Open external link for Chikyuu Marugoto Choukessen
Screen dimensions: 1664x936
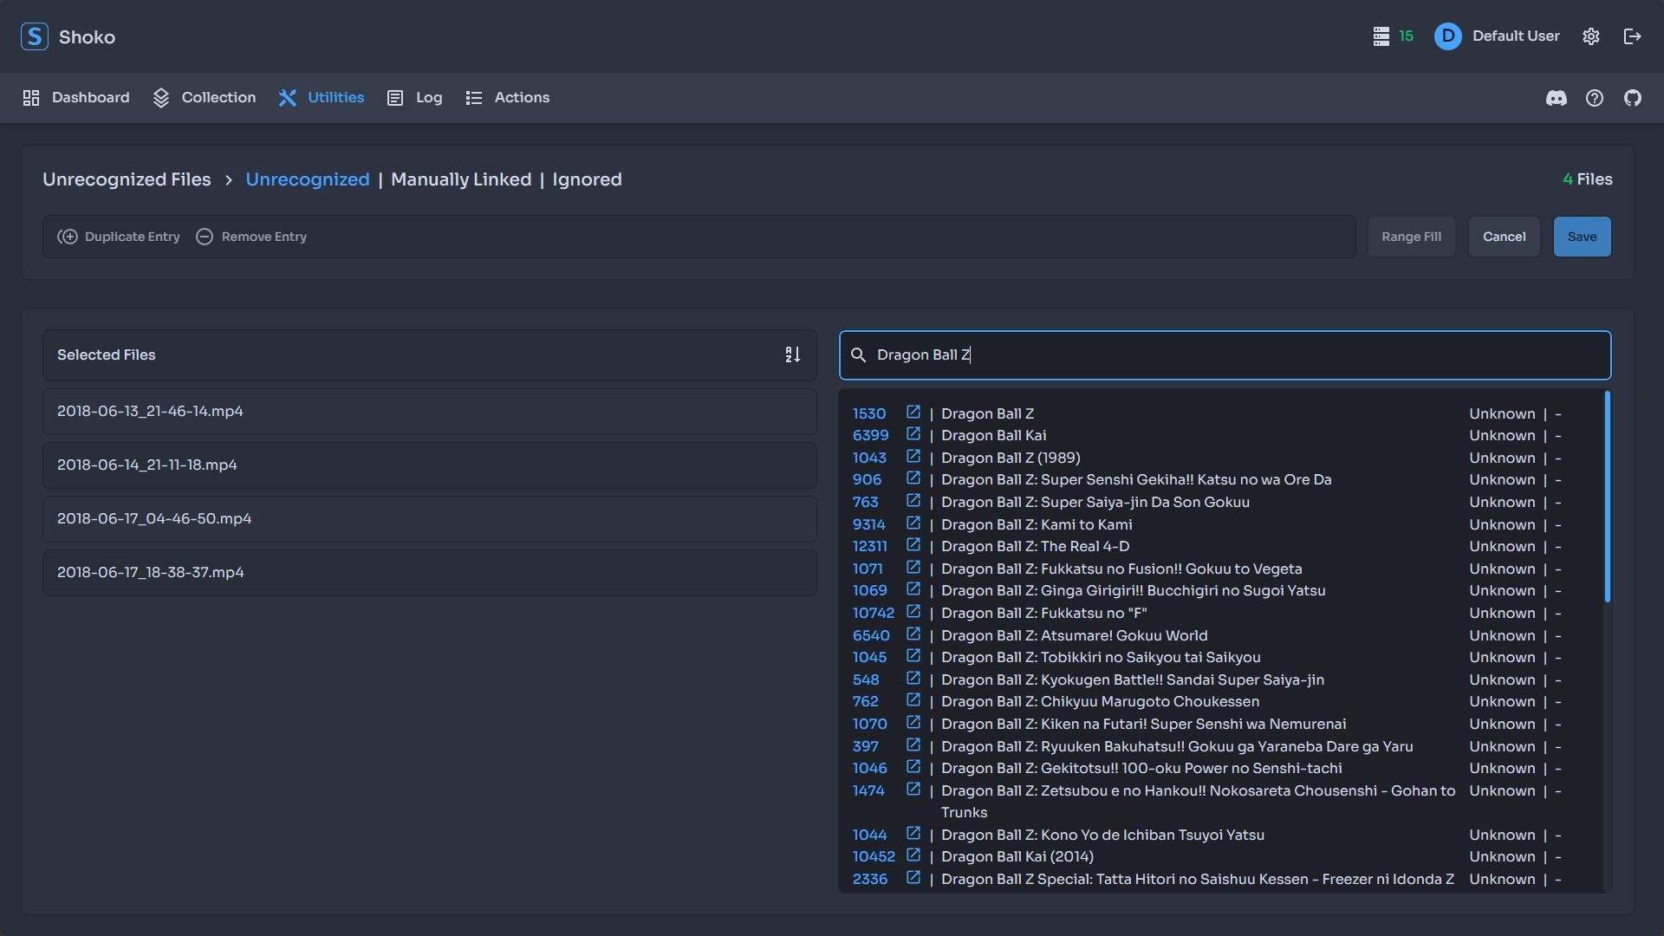tap(913, 700)
